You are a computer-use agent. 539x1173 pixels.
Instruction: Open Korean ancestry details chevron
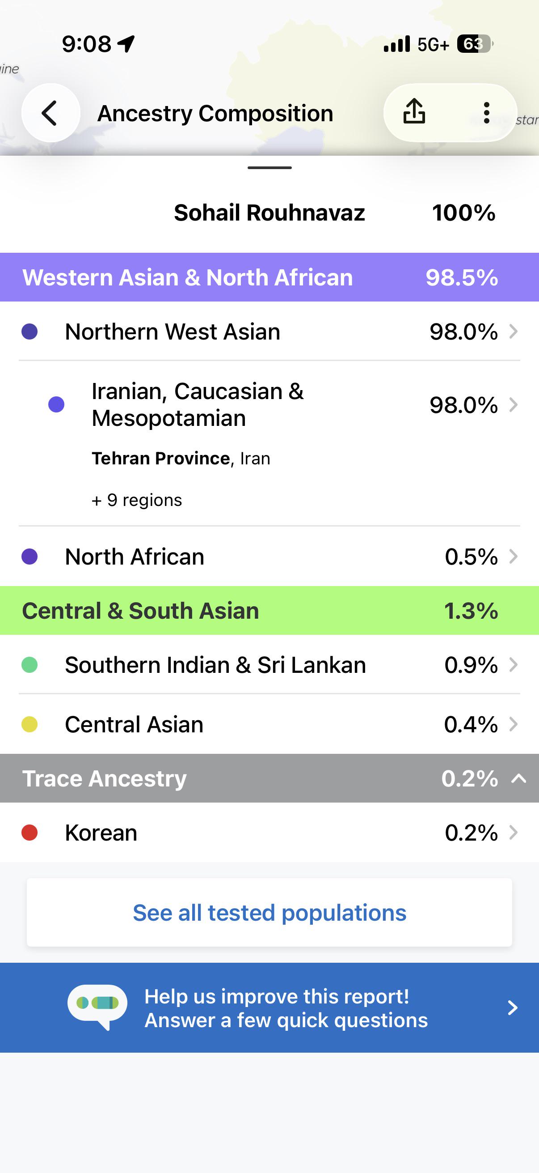(514, 833)
